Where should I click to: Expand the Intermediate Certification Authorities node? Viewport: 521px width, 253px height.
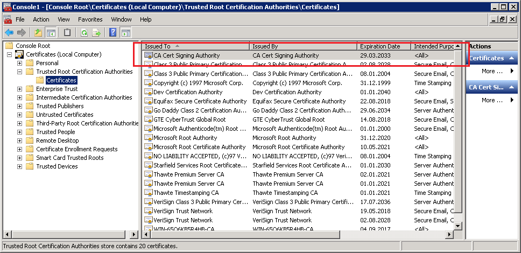coord(19,98)
